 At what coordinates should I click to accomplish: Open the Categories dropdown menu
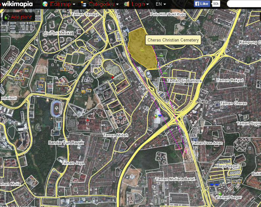click(104, 4)
